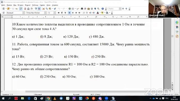Toggle Italic К formatting
The image size is (180, 101).
62,13
